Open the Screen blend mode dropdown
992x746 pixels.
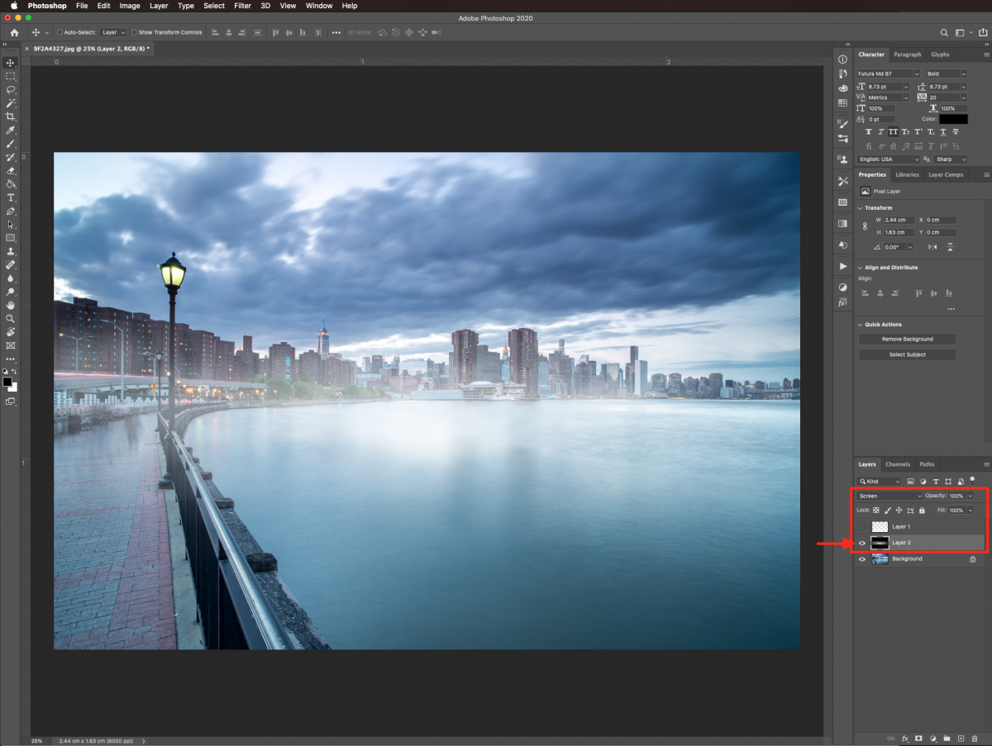pos(889,496)
